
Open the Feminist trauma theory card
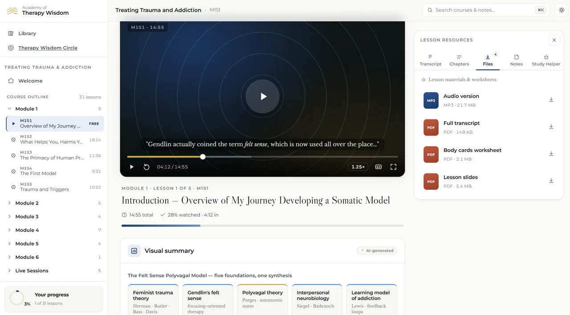coord(153,300)
